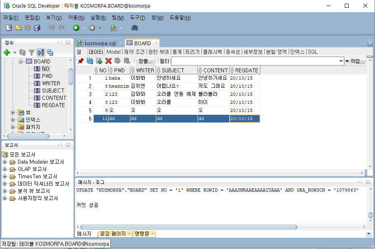Click the schema browser icon in 접속 panel

pos(41,52)
